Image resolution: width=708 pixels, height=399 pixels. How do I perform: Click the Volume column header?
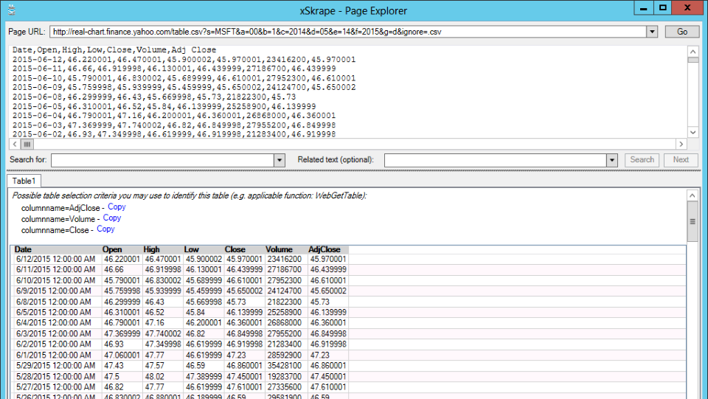(x=286, y=249)
